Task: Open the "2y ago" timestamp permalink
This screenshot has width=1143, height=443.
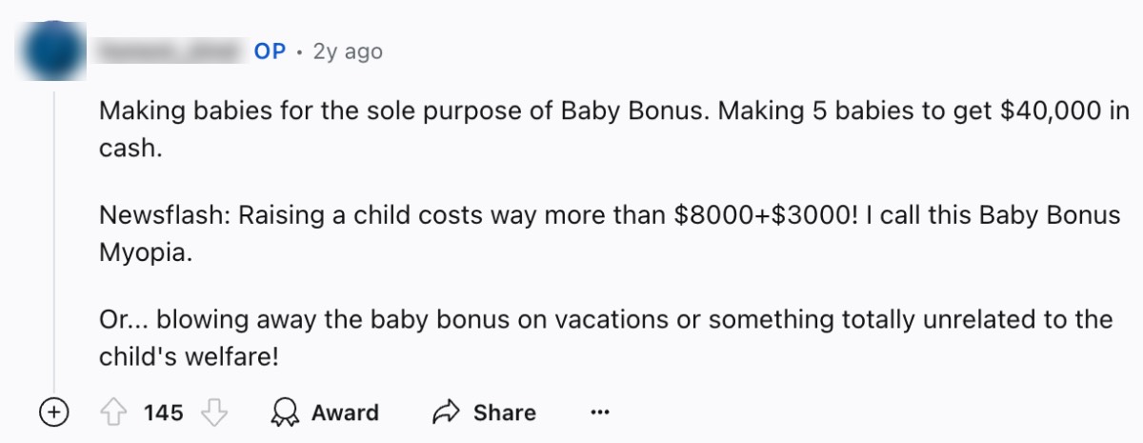Action: point(348,51)
